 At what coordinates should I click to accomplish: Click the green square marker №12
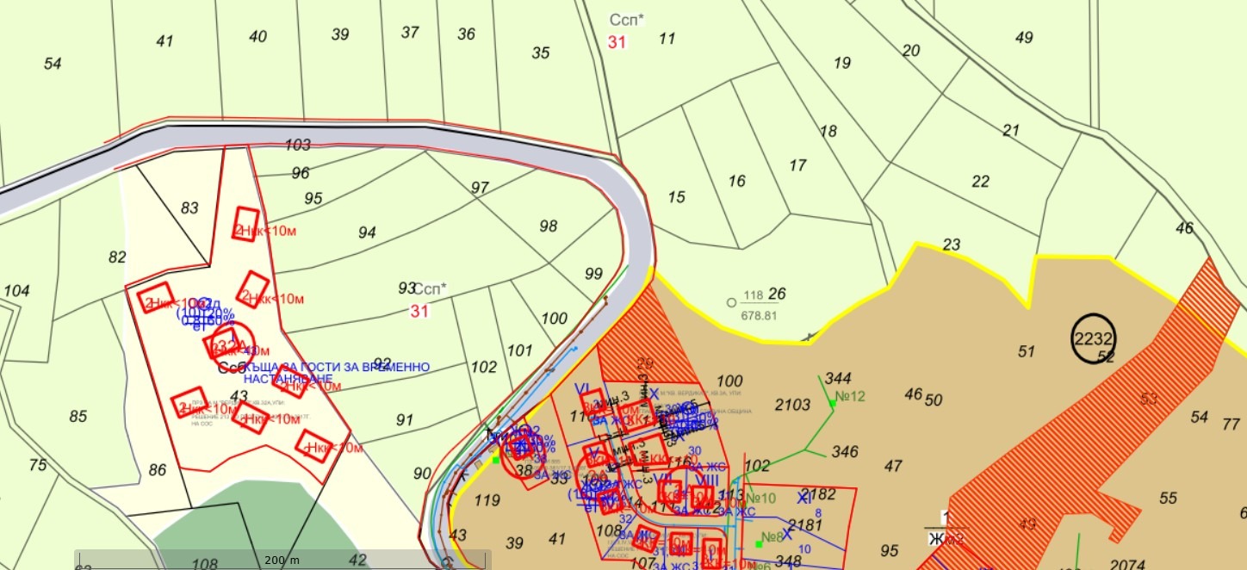[833, 402]
